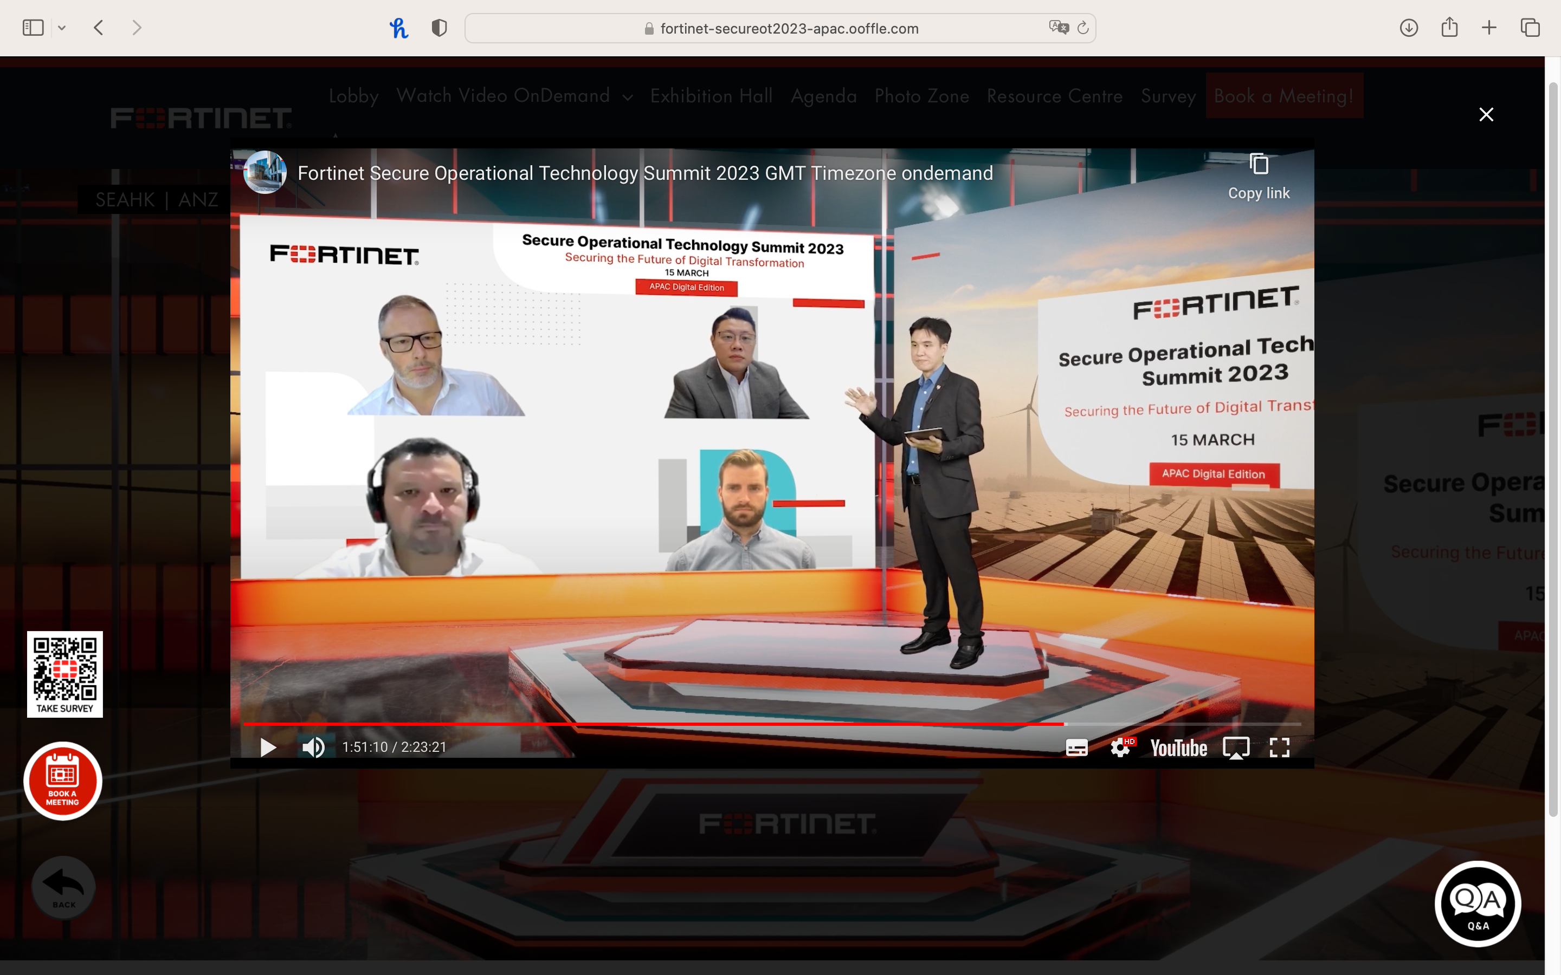Image resolution: width=1561 pixels, height=975 pixels.
Task: Reload the page
Action: coord(1083,28)
